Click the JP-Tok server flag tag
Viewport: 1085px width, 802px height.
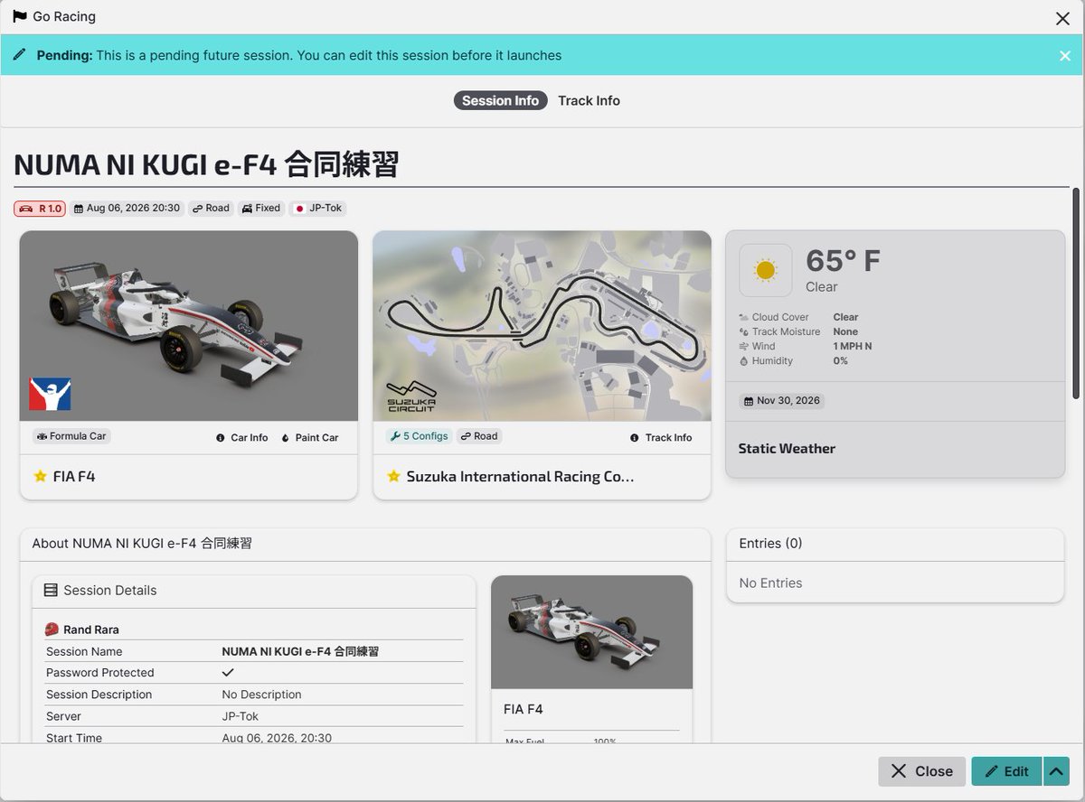pos(318,208)
